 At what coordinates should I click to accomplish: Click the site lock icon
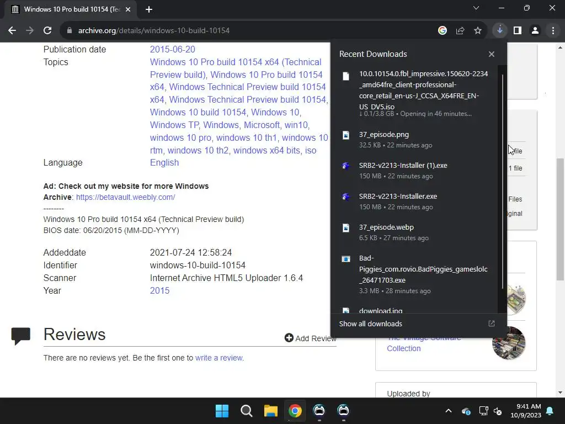[69, 31]
